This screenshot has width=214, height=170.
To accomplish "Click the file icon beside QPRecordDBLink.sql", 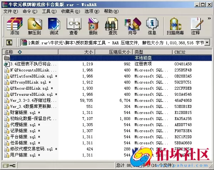I will [7, 88].
